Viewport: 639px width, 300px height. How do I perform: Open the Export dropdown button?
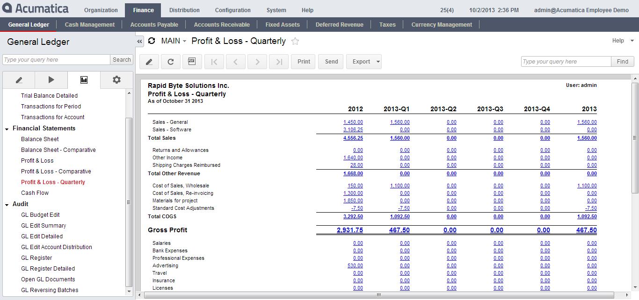(x=364, y=62)
